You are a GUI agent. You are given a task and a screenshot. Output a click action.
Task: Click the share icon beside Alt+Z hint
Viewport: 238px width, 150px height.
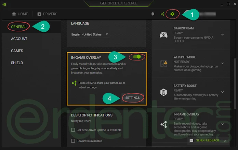coord(74,83)
